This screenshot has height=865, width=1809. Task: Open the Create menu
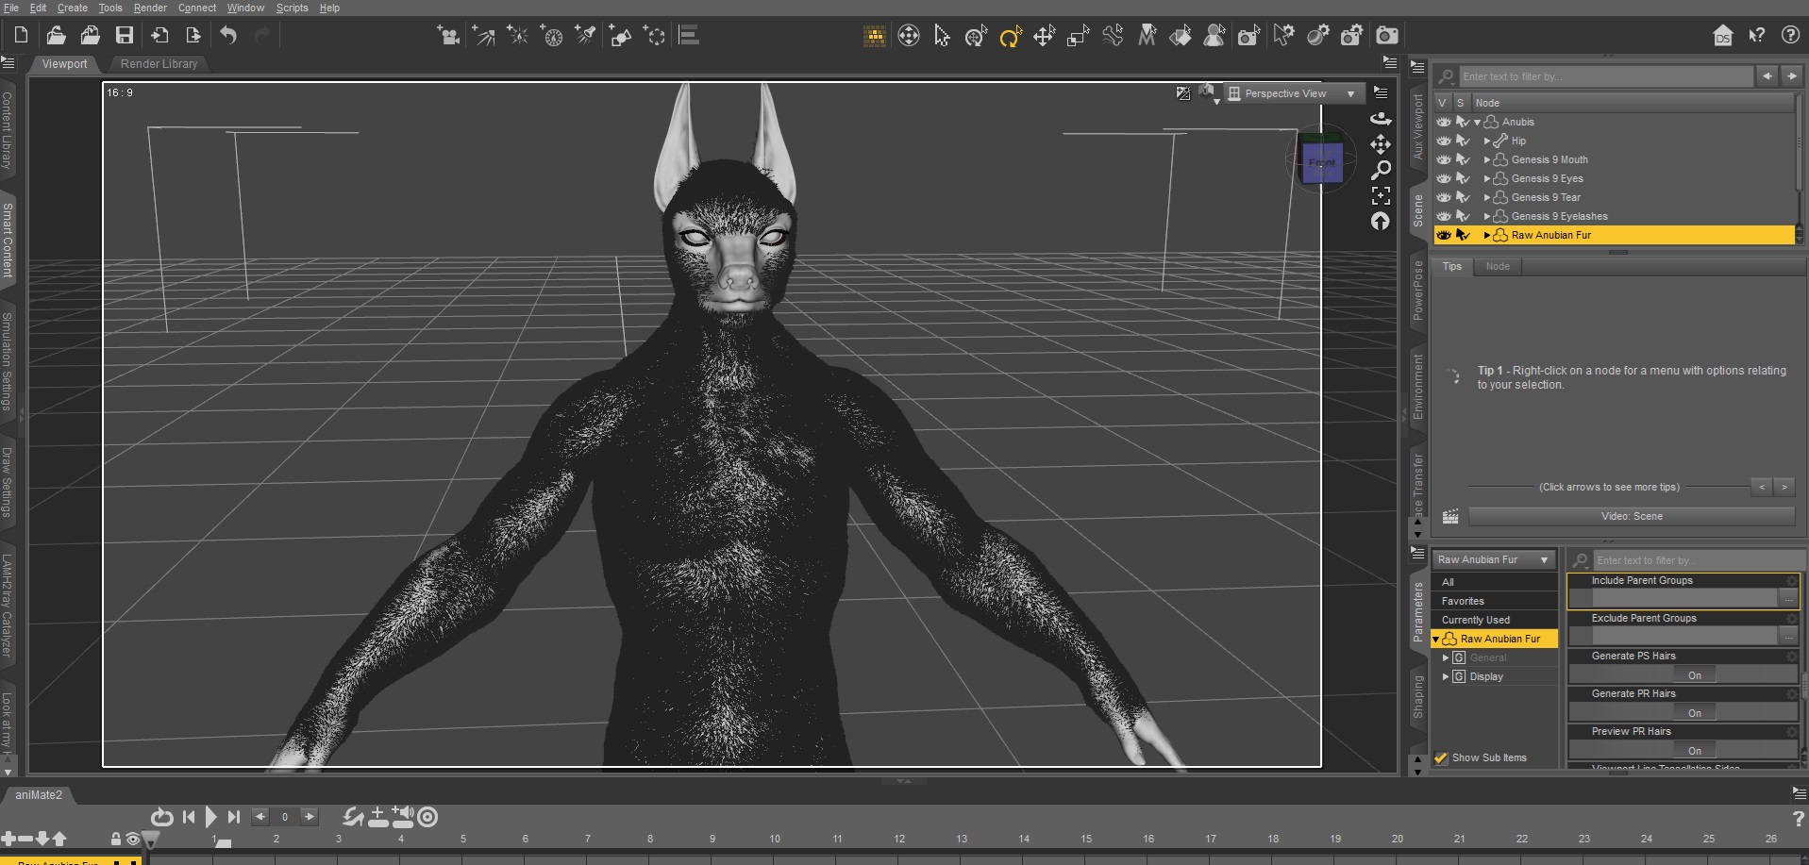click(x=72, y=8)
